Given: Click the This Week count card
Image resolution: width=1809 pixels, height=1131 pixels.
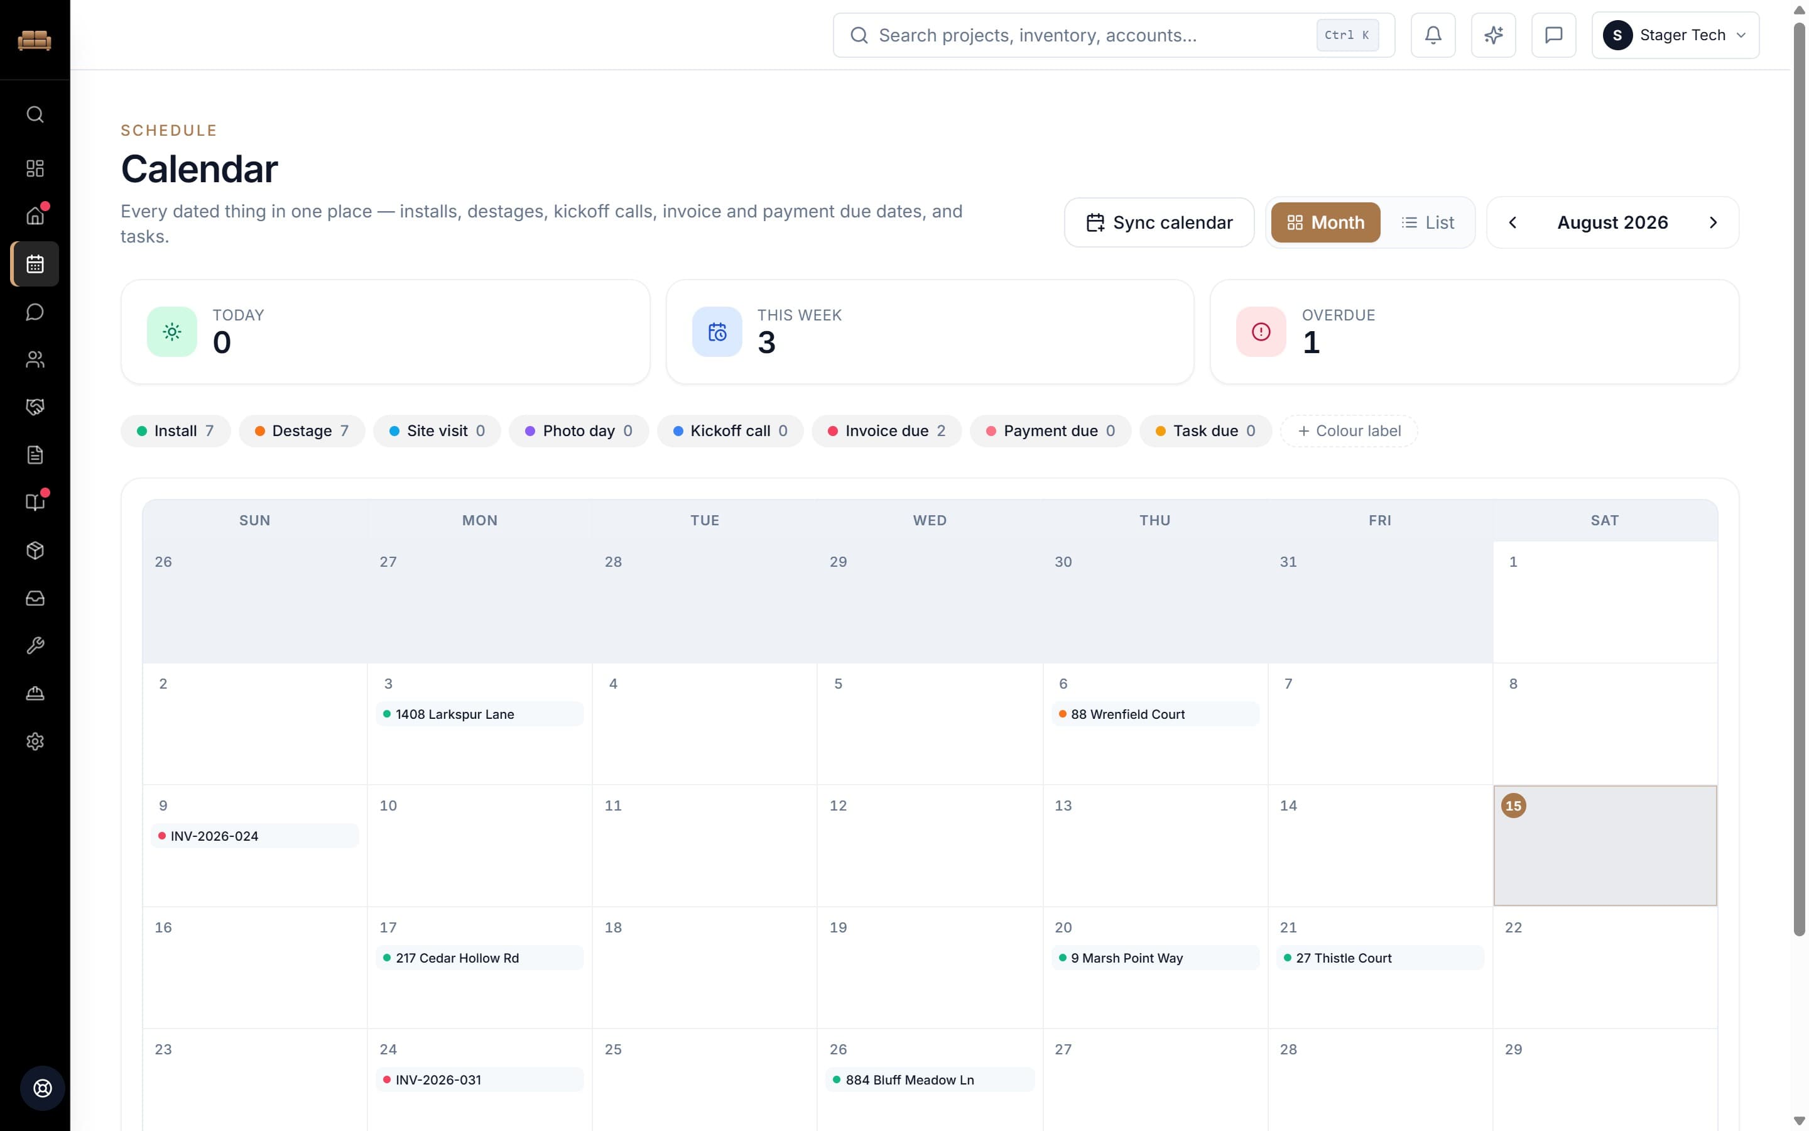Looking at the screenshot, I should [929, 331].
